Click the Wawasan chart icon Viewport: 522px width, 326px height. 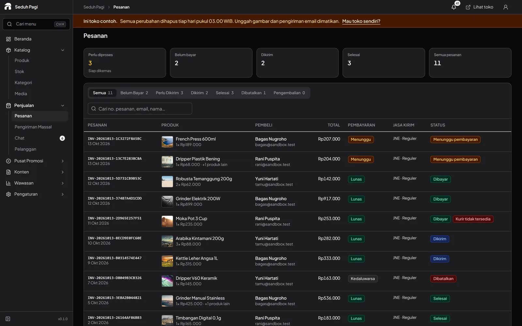8,183
